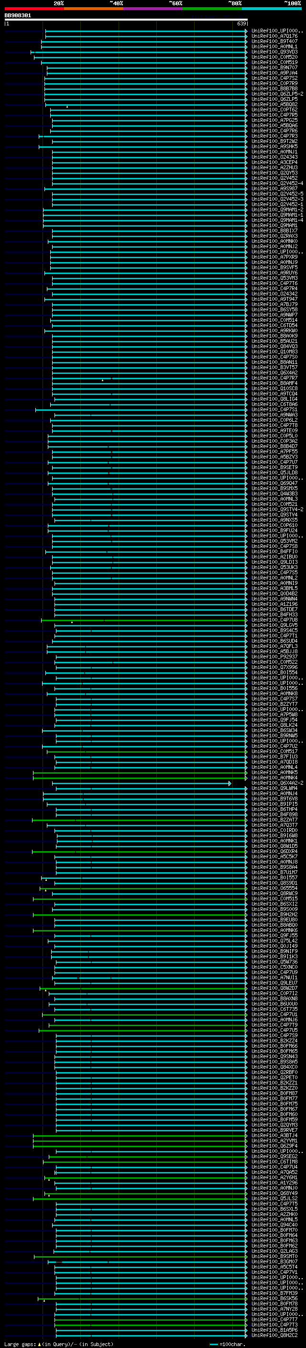Click the Large gaps legend text
306x1348 pixels.
pyautogui.click(x=59, y=1344)
